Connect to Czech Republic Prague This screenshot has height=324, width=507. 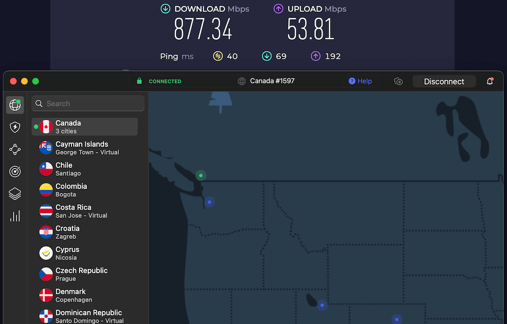point(85,274)
